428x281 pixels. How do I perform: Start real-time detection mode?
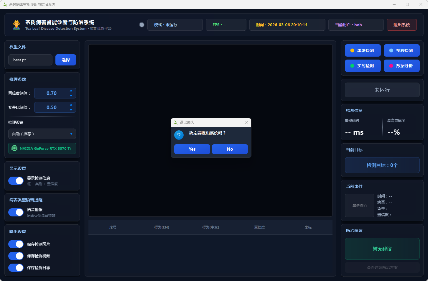coord(363,66)
